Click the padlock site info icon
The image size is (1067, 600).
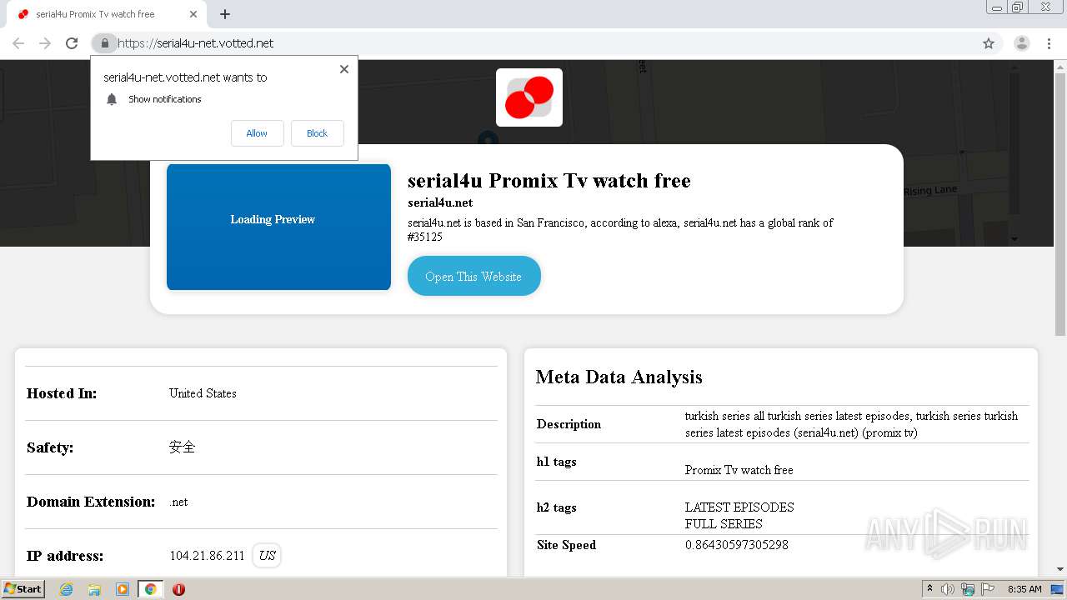[x=104, y=43]
